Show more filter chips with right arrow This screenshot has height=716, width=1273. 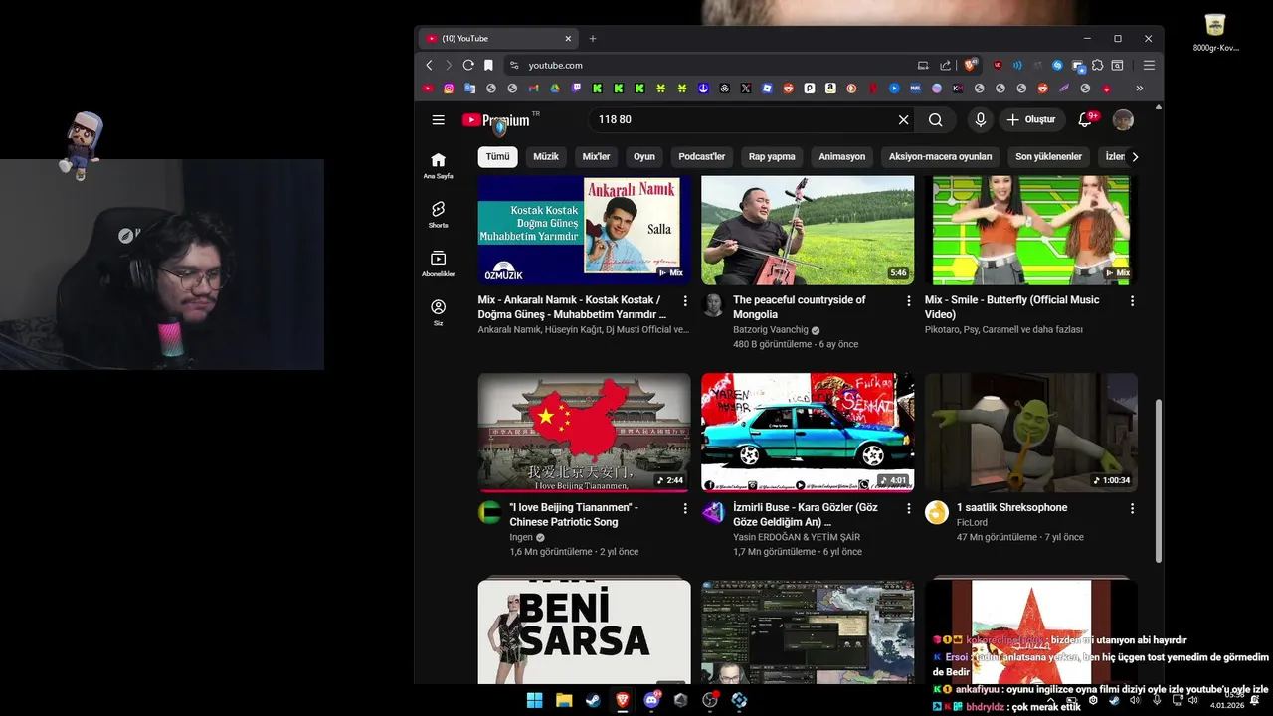click(1135, 156)
